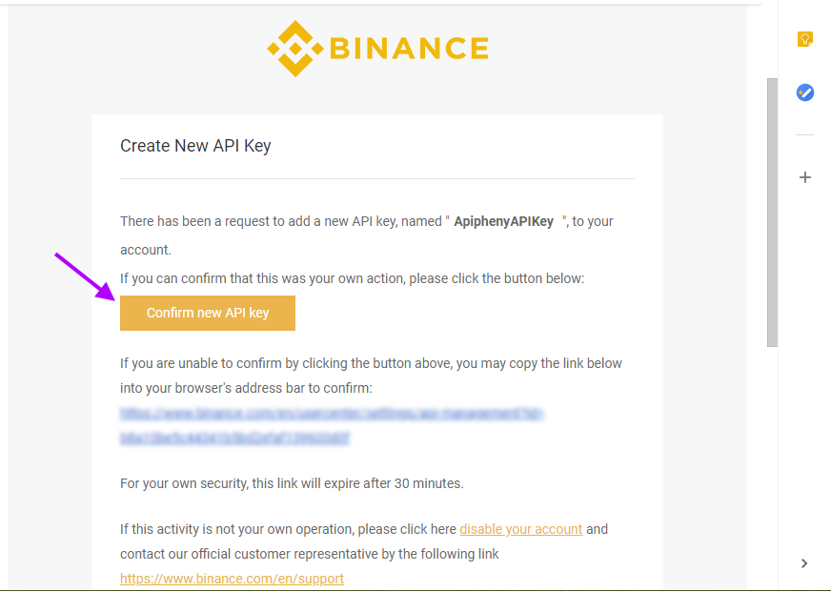Click the link expiry notice mentioning 30 minutes

(292, 483)
